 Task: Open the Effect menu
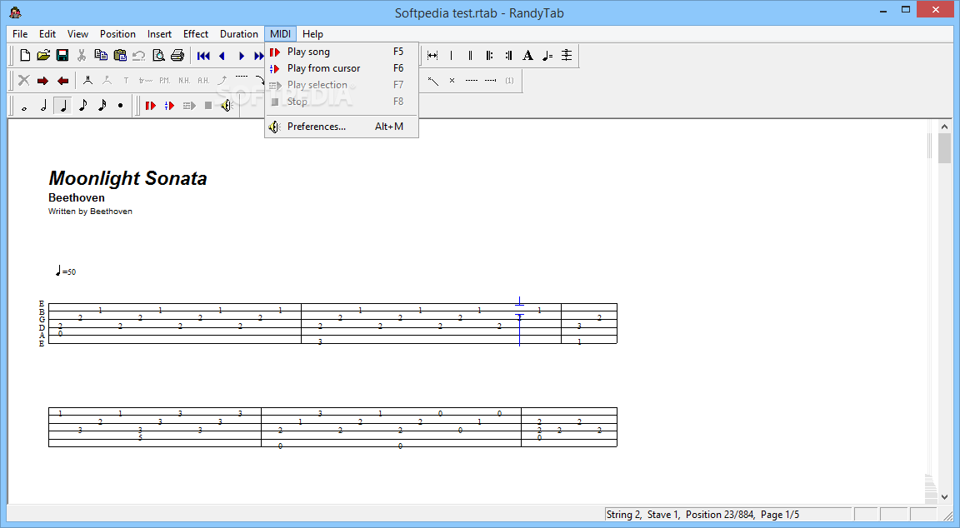(196, 33)
